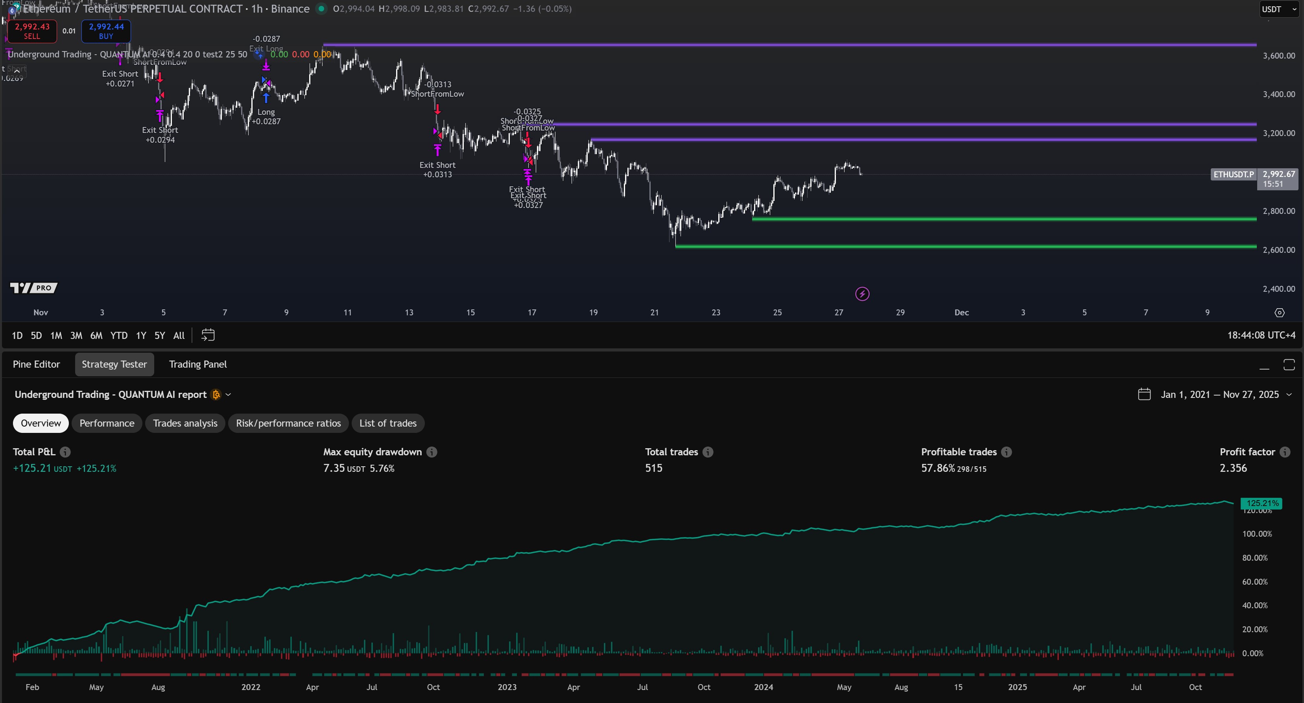
Task: Click the TradingView PRO logo
Action: (33, 287)
